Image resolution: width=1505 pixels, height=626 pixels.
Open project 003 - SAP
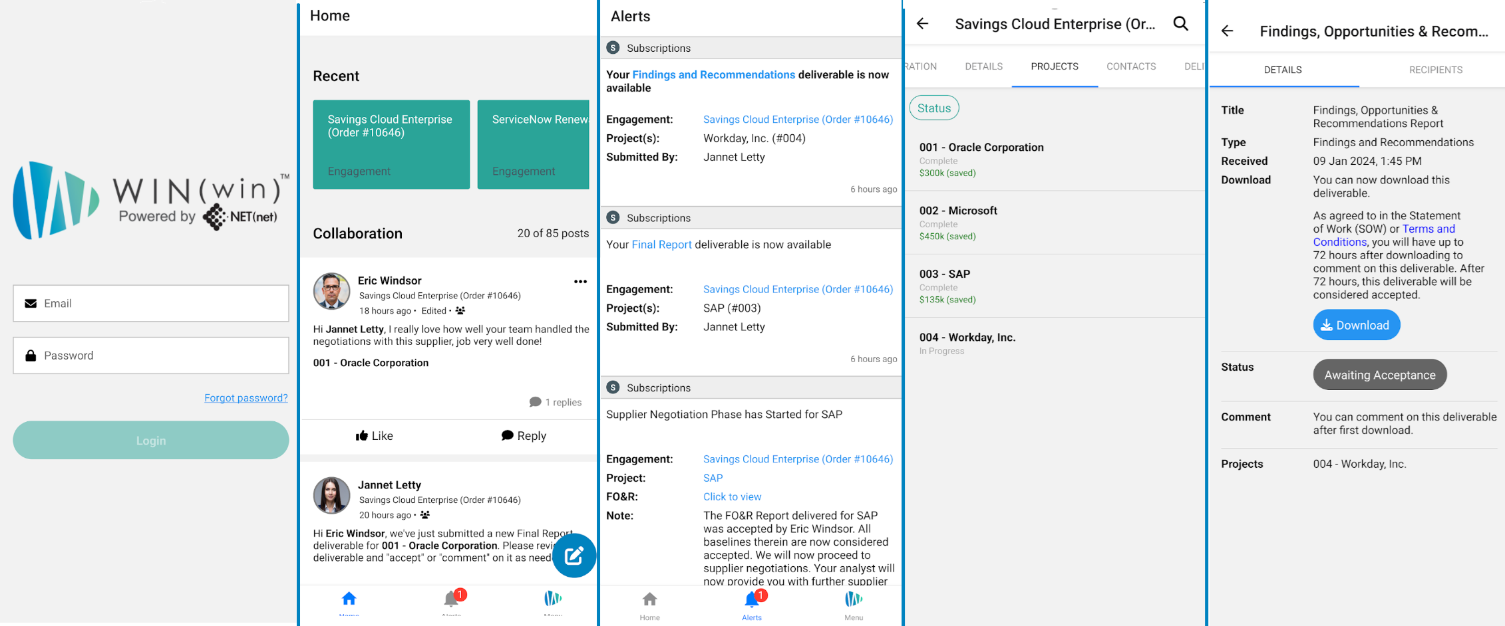coord(1055,286)
